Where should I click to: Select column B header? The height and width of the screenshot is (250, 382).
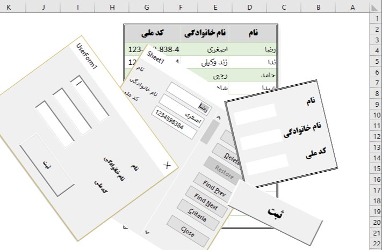[318, 8]
